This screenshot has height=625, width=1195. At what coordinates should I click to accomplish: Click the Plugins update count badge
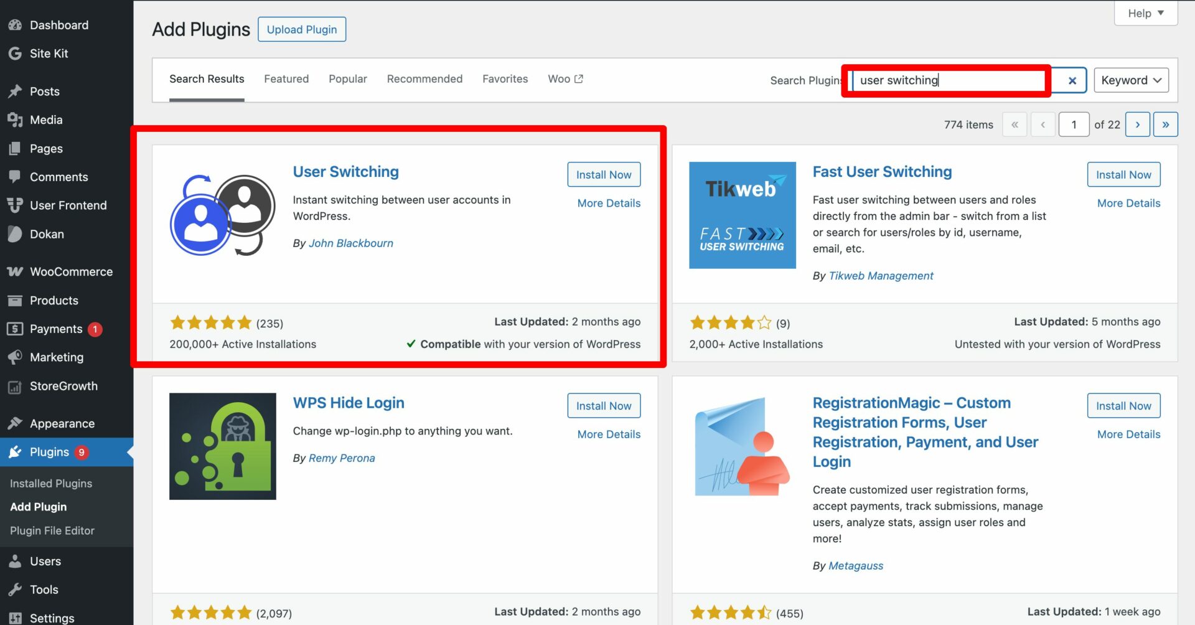pyautogui.click(x=82, y=453)
